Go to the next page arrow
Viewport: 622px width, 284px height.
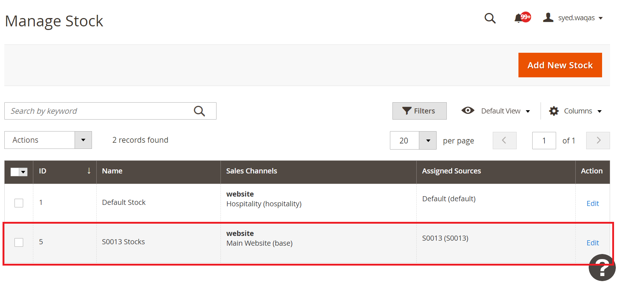[598, 140]
